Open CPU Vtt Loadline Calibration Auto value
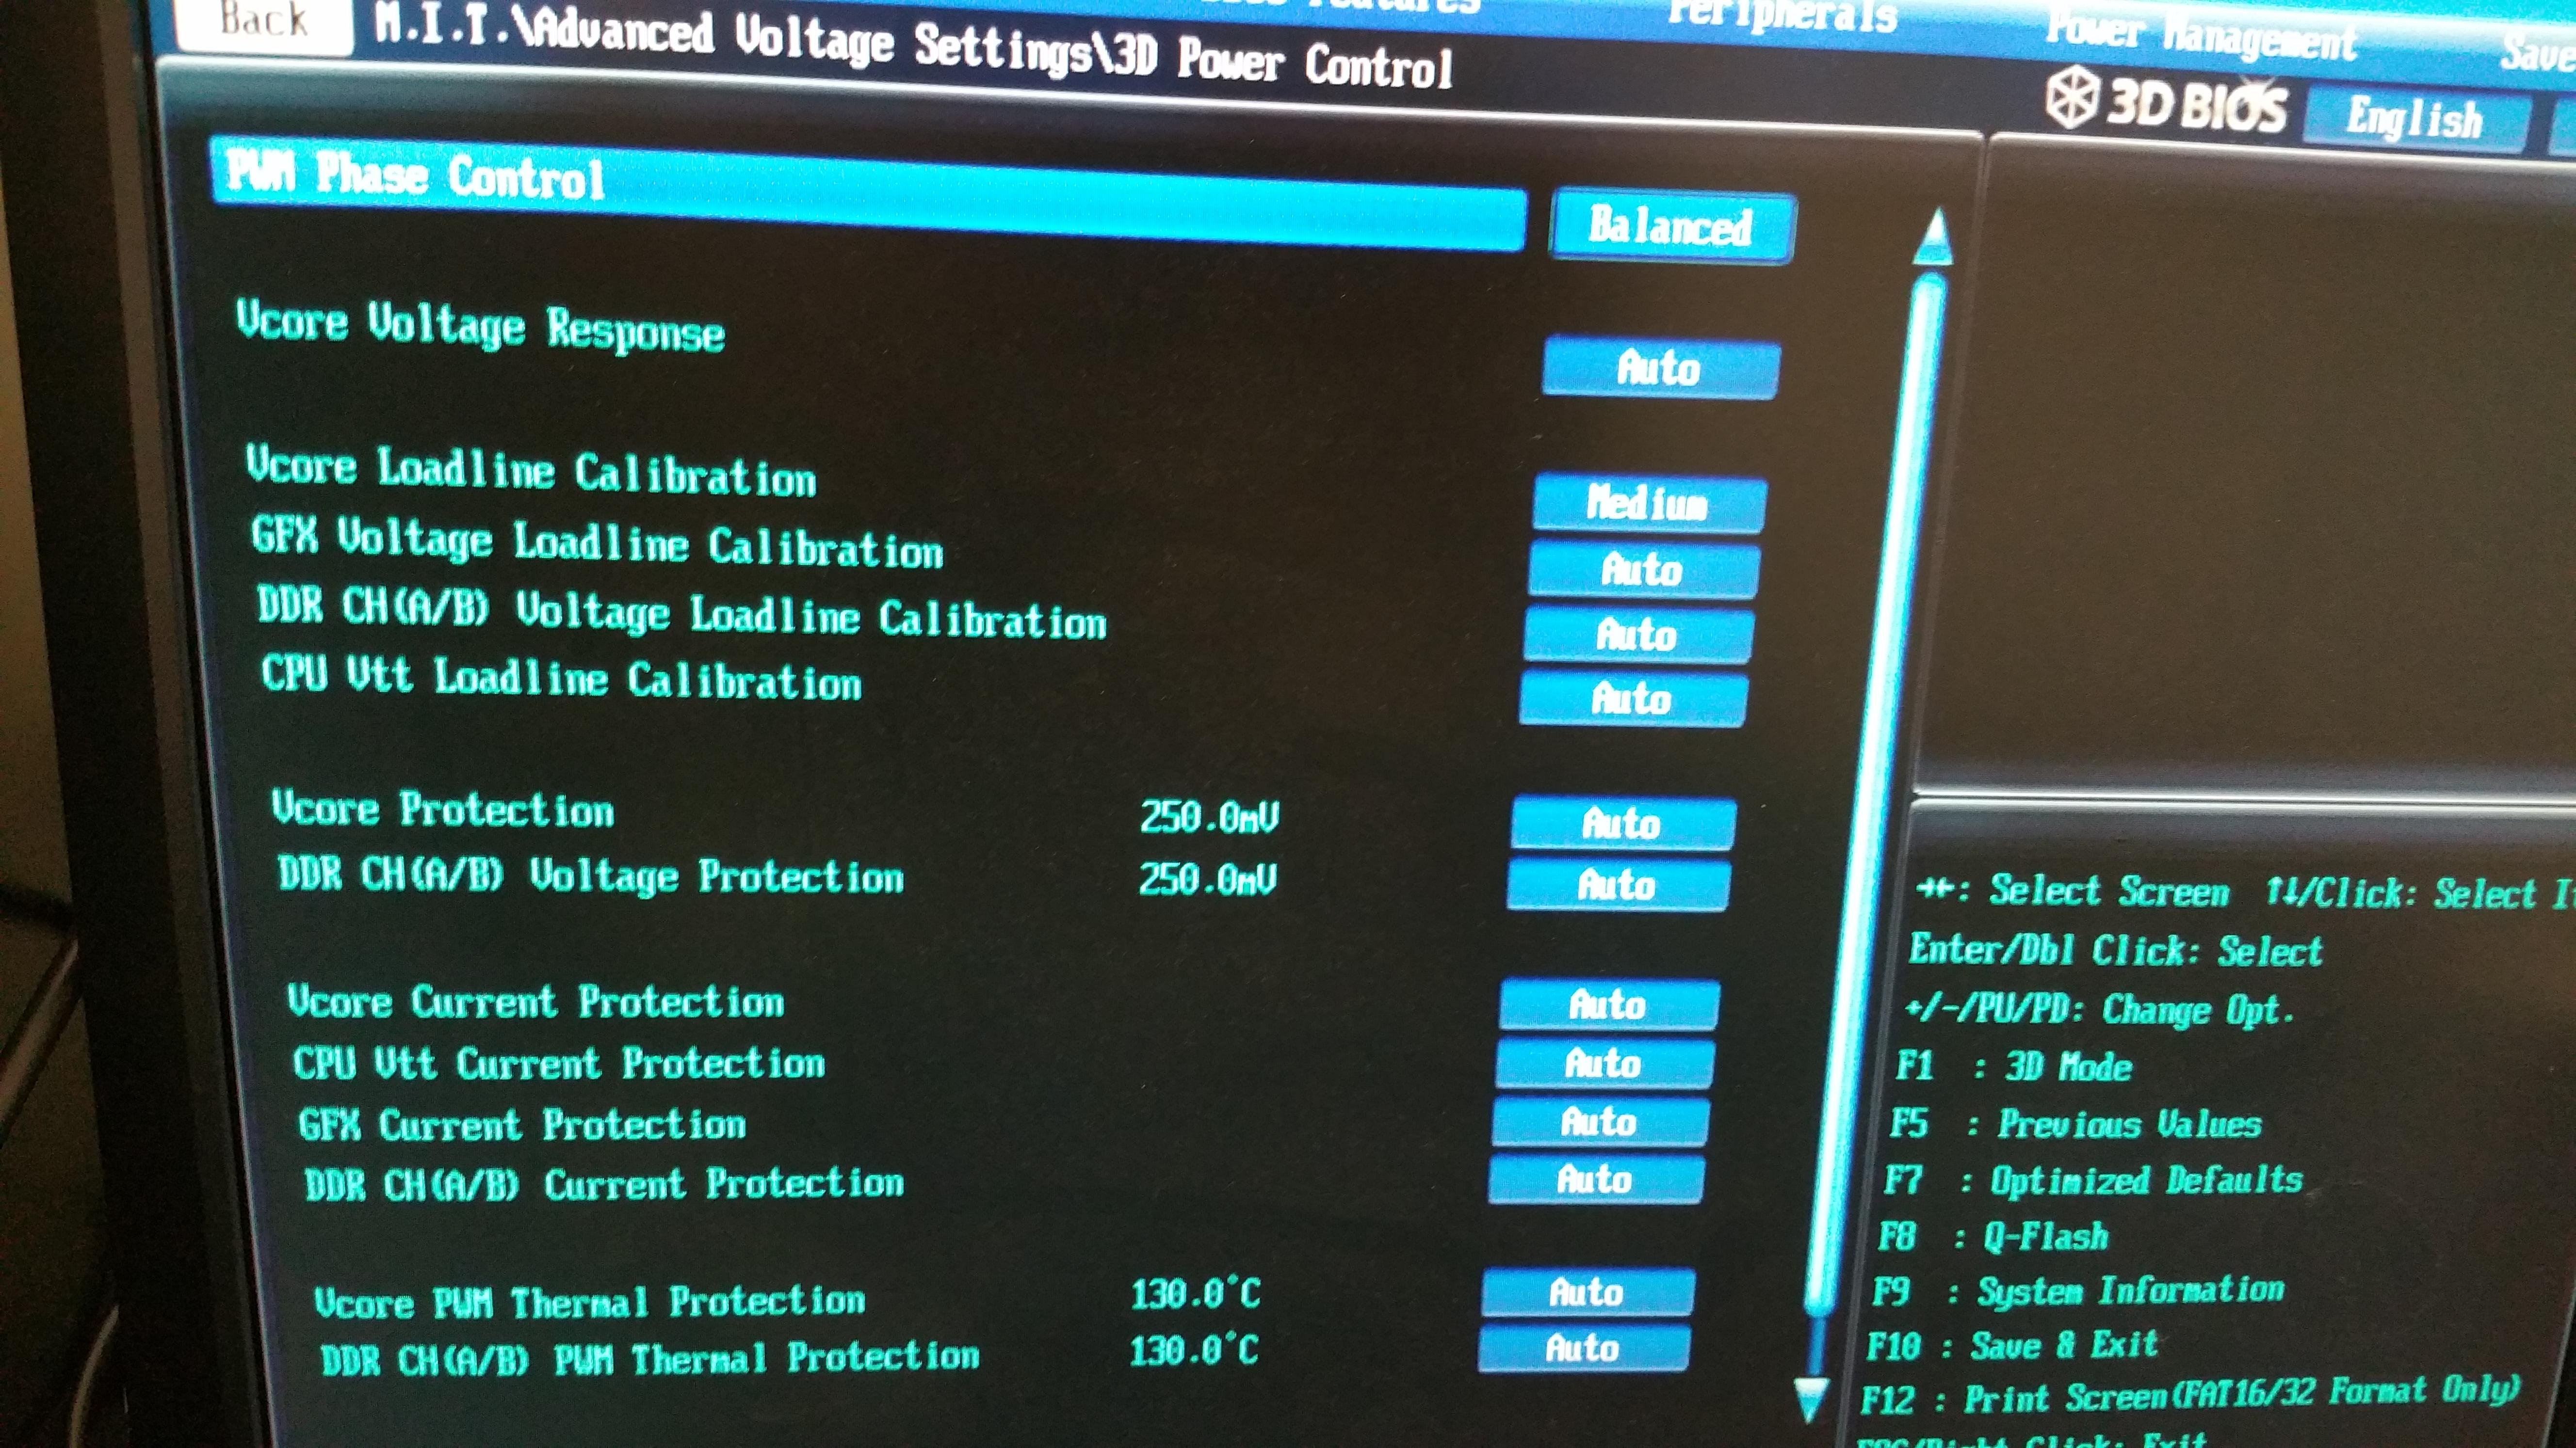 coord(1632,699)
